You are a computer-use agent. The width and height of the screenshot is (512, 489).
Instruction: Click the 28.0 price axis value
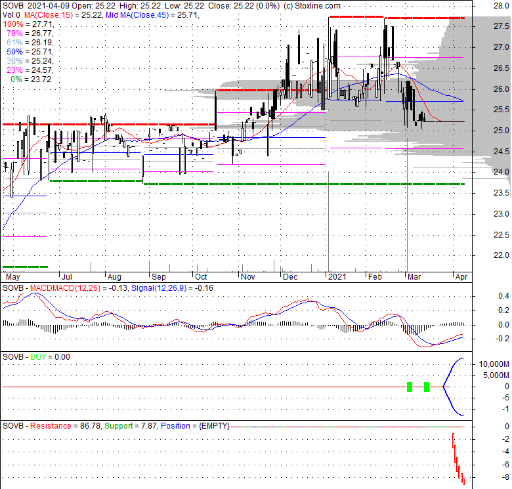(501, 6)
